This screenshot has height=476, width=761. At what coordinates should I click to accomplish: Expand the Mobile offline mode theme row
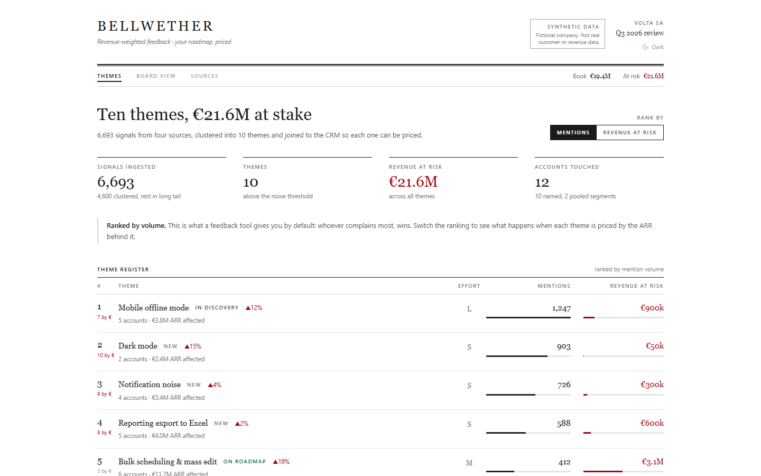(380, 314)
